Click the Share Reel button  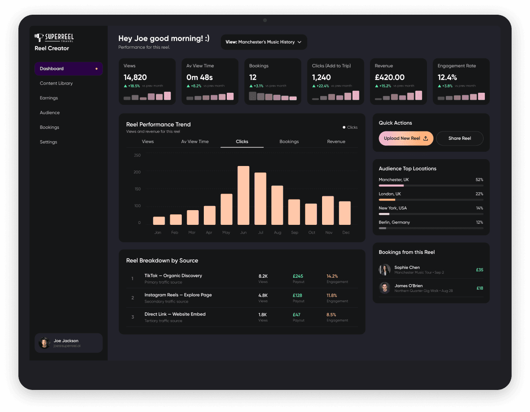460,138
